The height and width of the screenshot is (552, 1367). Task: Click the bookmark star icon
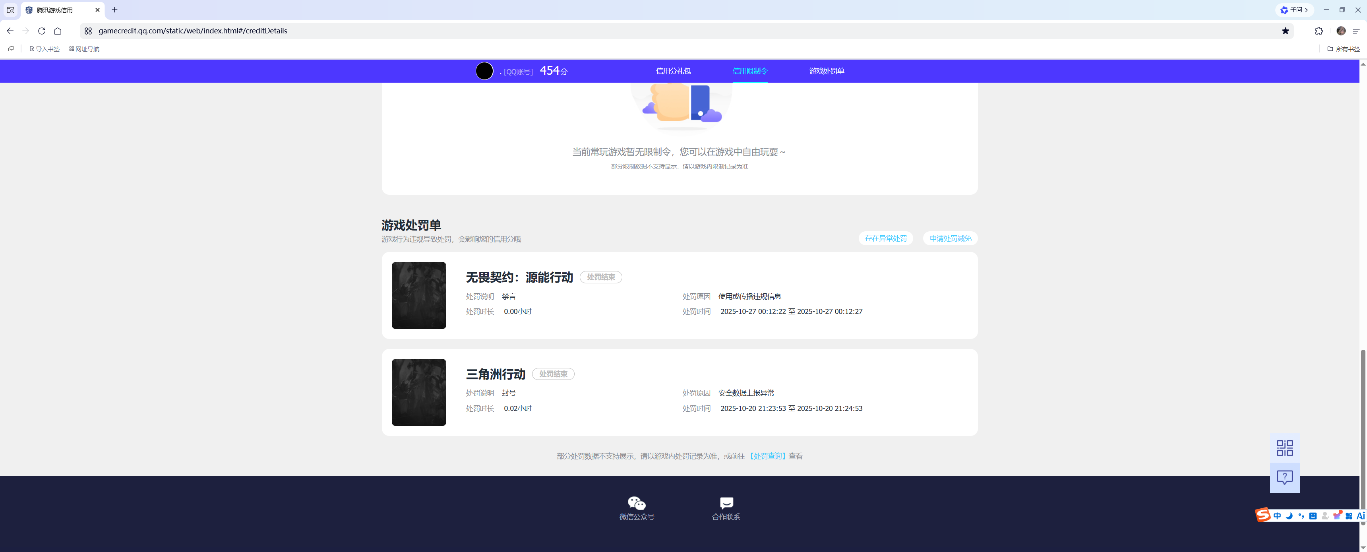1285,31
